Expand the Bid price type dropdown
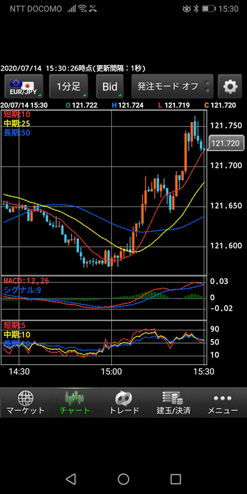 (110, 86)
